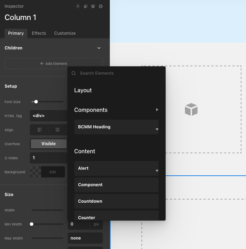Click the delete trash icon in Inspector

[x=93, y=6]
